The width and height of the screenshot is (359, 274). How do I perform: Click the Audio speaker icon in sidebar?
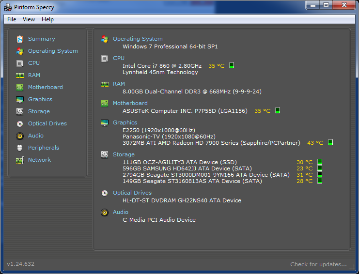[x=20, y=136]
